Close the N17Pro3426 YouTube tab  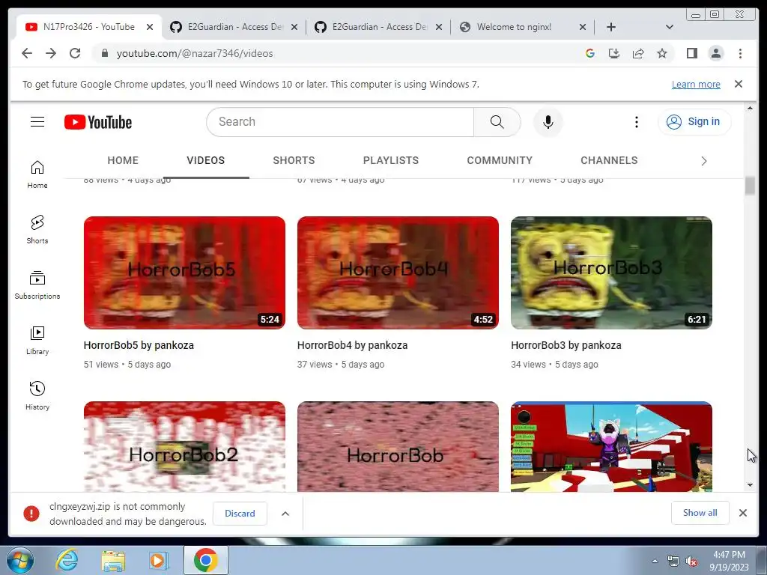pyautogui.click(x=150, y=27)
